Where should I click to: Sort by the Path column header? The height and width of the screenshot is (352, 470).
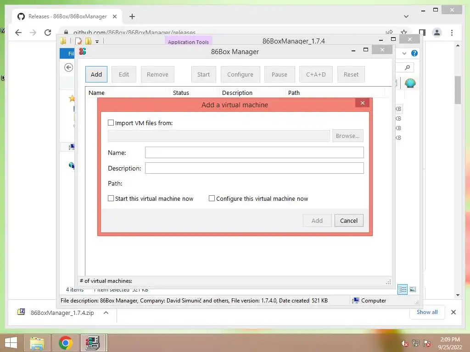click(x=335, y=93)
